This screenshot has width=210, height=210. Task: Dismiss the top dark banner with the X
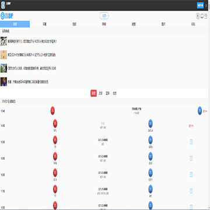pyautogui.click(x=206, y=6)
